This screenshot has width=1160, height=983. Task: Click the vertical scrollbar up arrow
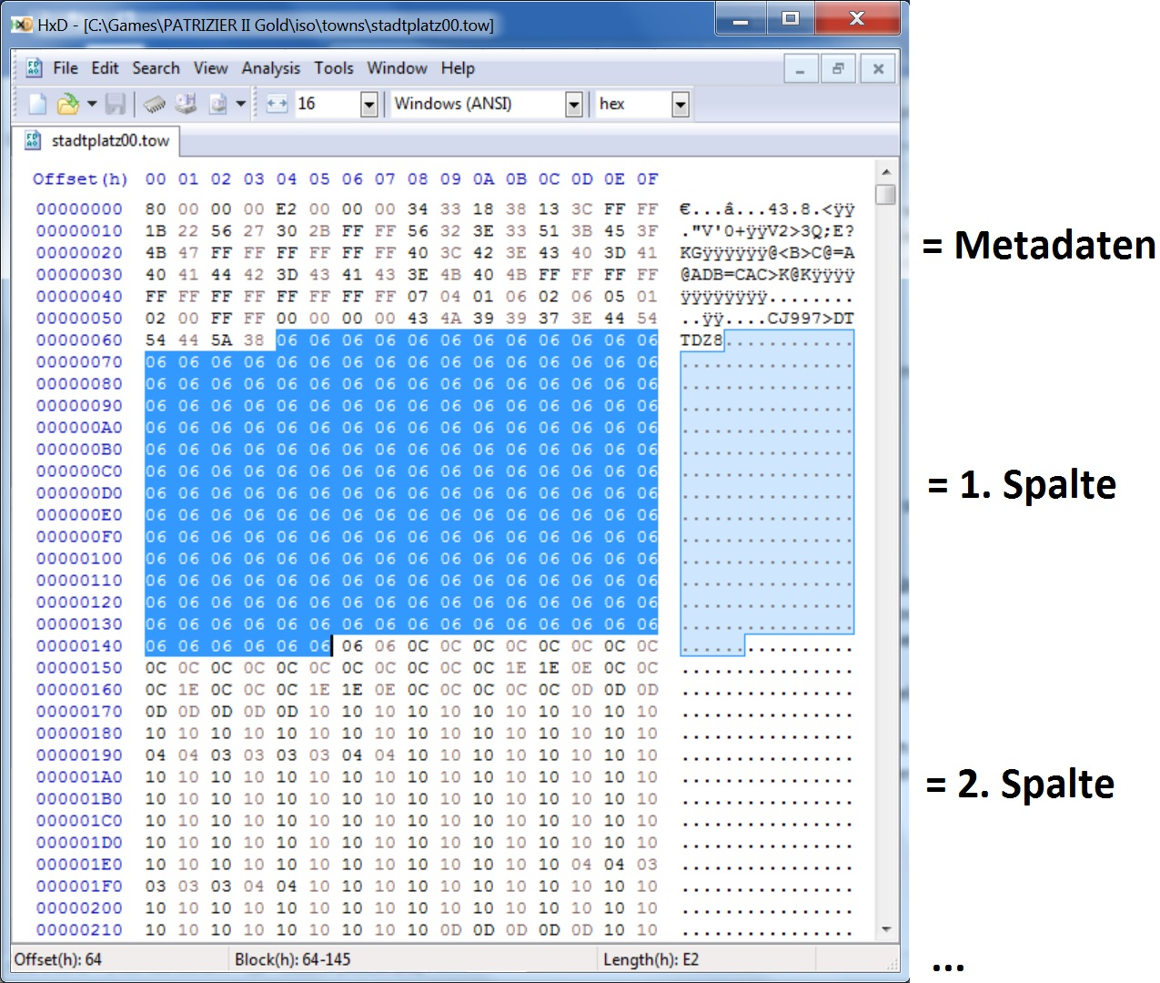click(886, 172)
